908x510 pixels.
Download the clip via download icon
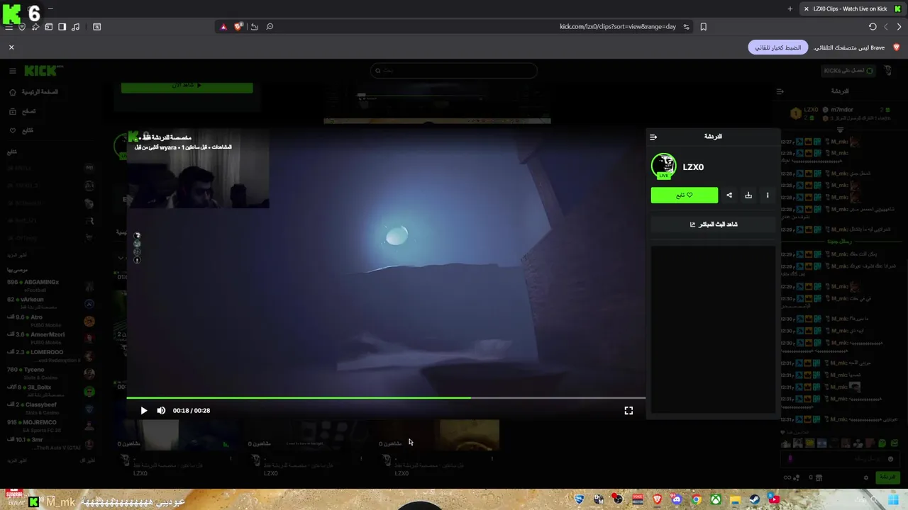tap(748, 195)
